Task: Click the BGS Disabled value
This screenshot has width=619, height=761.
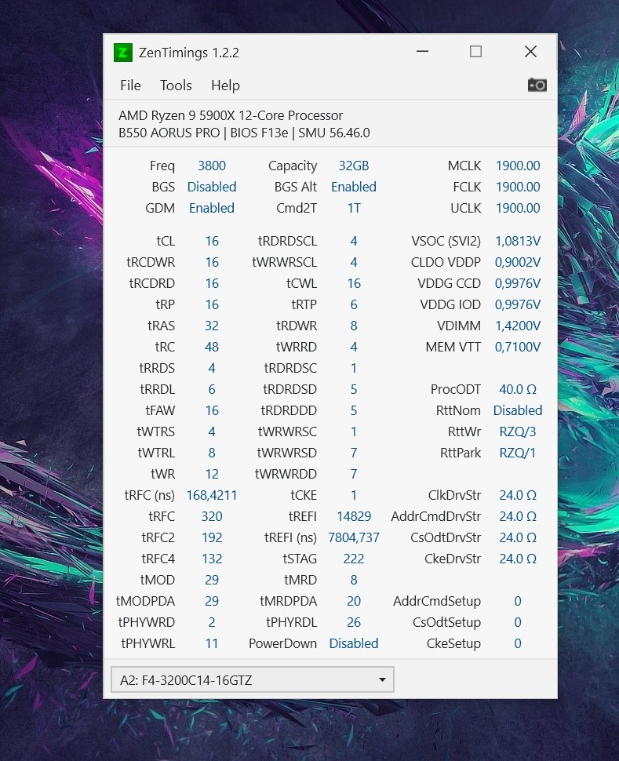Action: click(212, 187)
